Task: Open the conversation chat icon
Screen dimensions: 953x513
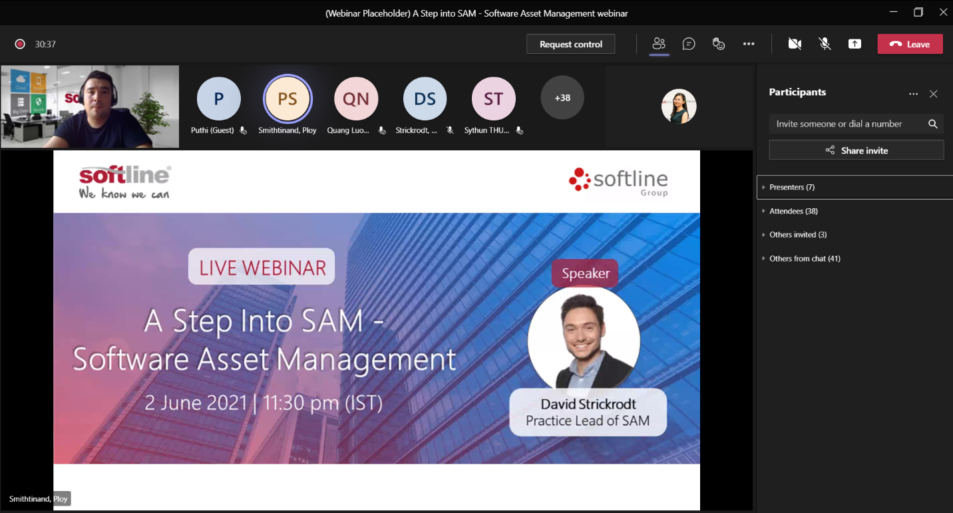Action: 689,44
